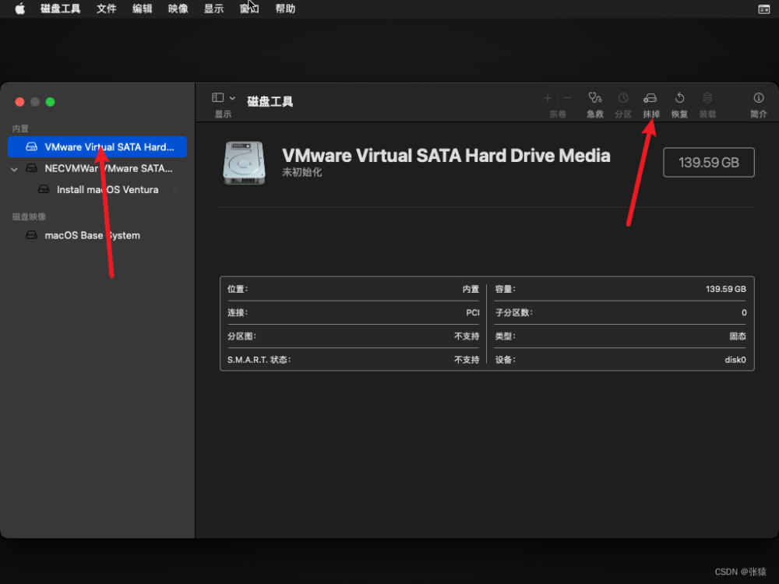Open the 映像 menu
Screen dimensions: 779x584
pos(178,9)
